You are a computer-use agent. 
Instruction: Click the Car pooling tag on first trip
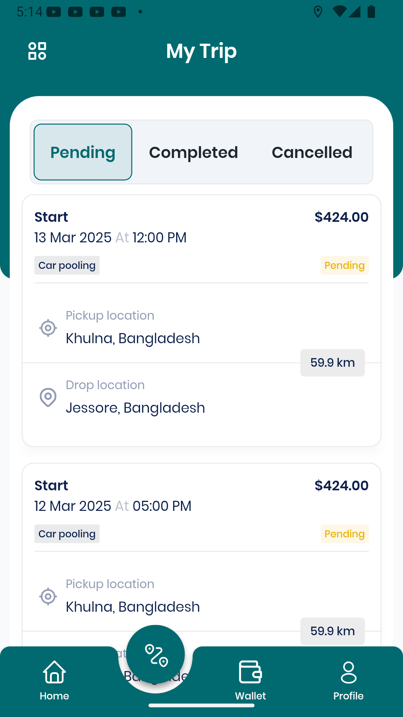67,265
